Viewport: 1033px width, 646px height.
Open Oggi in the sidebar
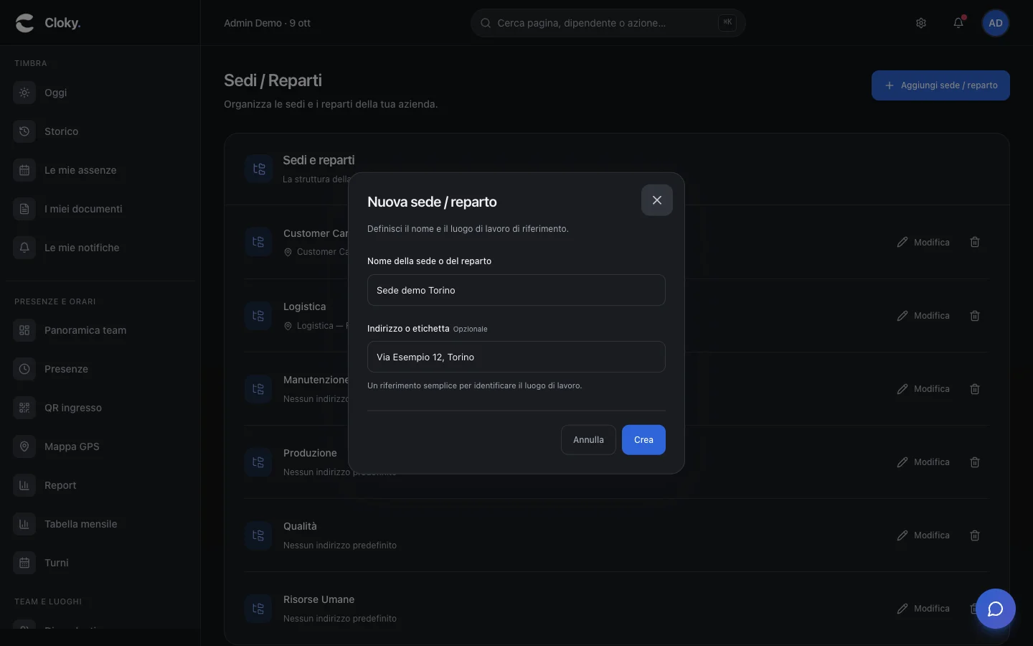click(x=100, y=93)
